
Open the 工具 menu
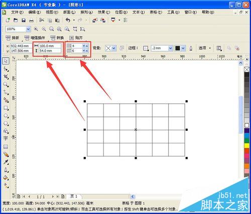173,12
